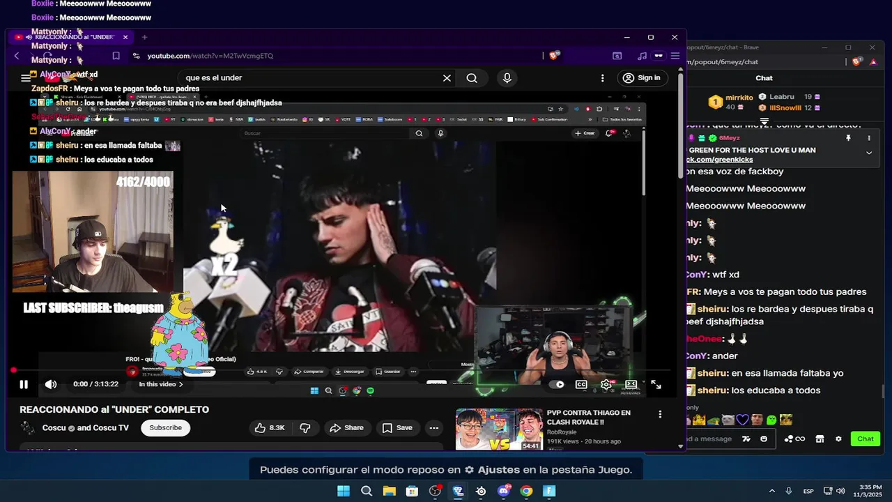Image resolution: width=892 pixels, height=502 pixels.
Task: Save the video to a playlist
Action: [397, 428]
